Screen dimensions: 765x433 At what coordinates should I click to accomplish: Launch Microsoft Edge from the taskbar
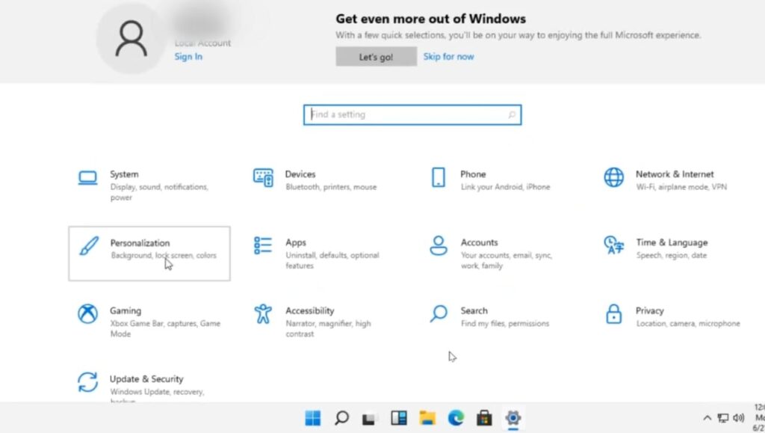tap(456, 418)
